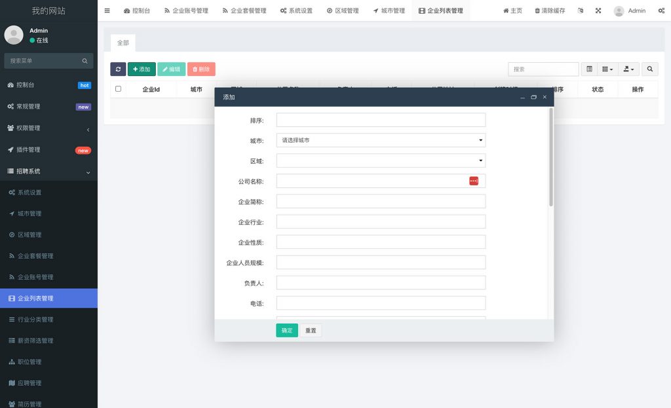Click the home icon next to 主页

[x=505, y=10]
